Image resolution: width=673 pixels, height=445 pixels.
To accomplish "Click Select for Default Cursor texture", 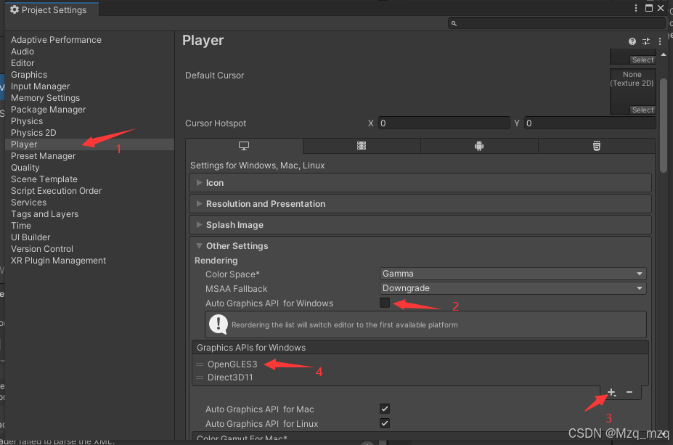I will pos(643,110).
